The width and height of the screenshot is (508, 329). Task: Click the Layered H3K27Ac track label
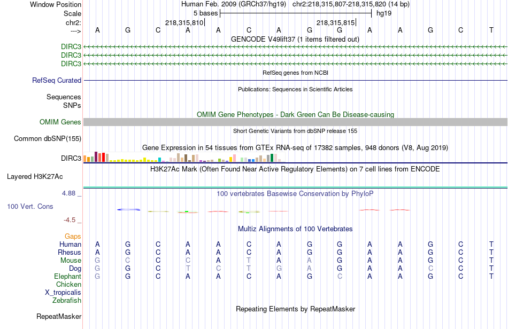pyautogui.click(x=35, y=176)
